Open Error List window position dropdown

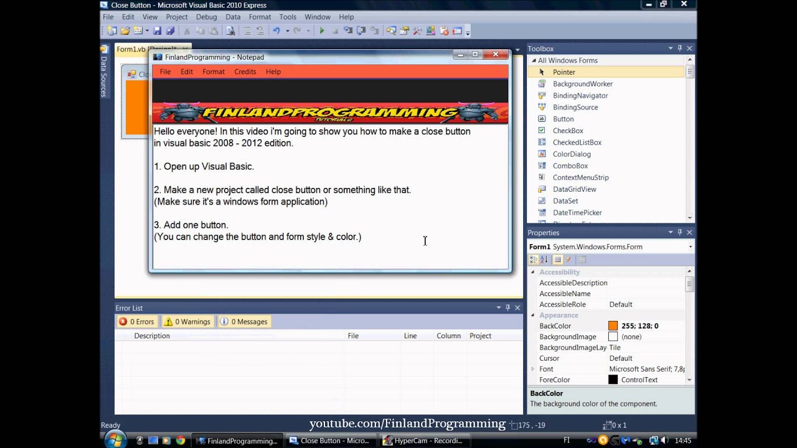tap(498, 308)
